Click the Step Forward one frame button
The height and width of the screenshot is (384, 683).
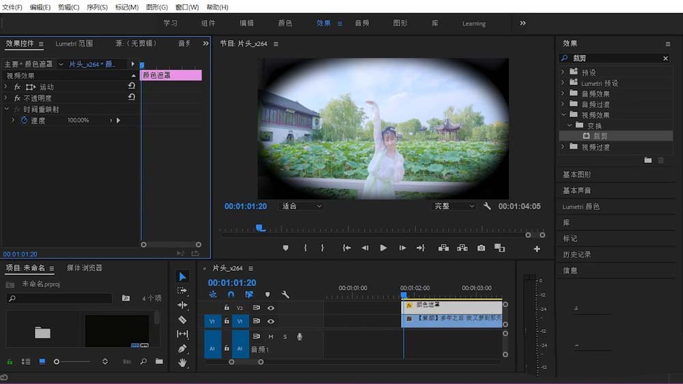click(x=402, y=248)
